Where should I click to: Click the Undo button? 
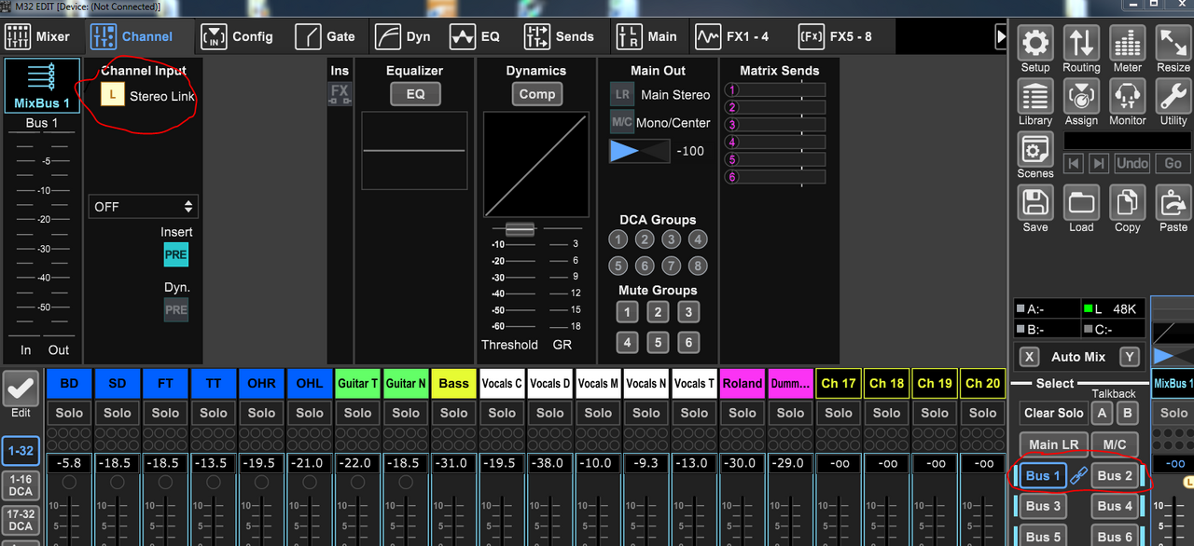(x=1132, y=163)
